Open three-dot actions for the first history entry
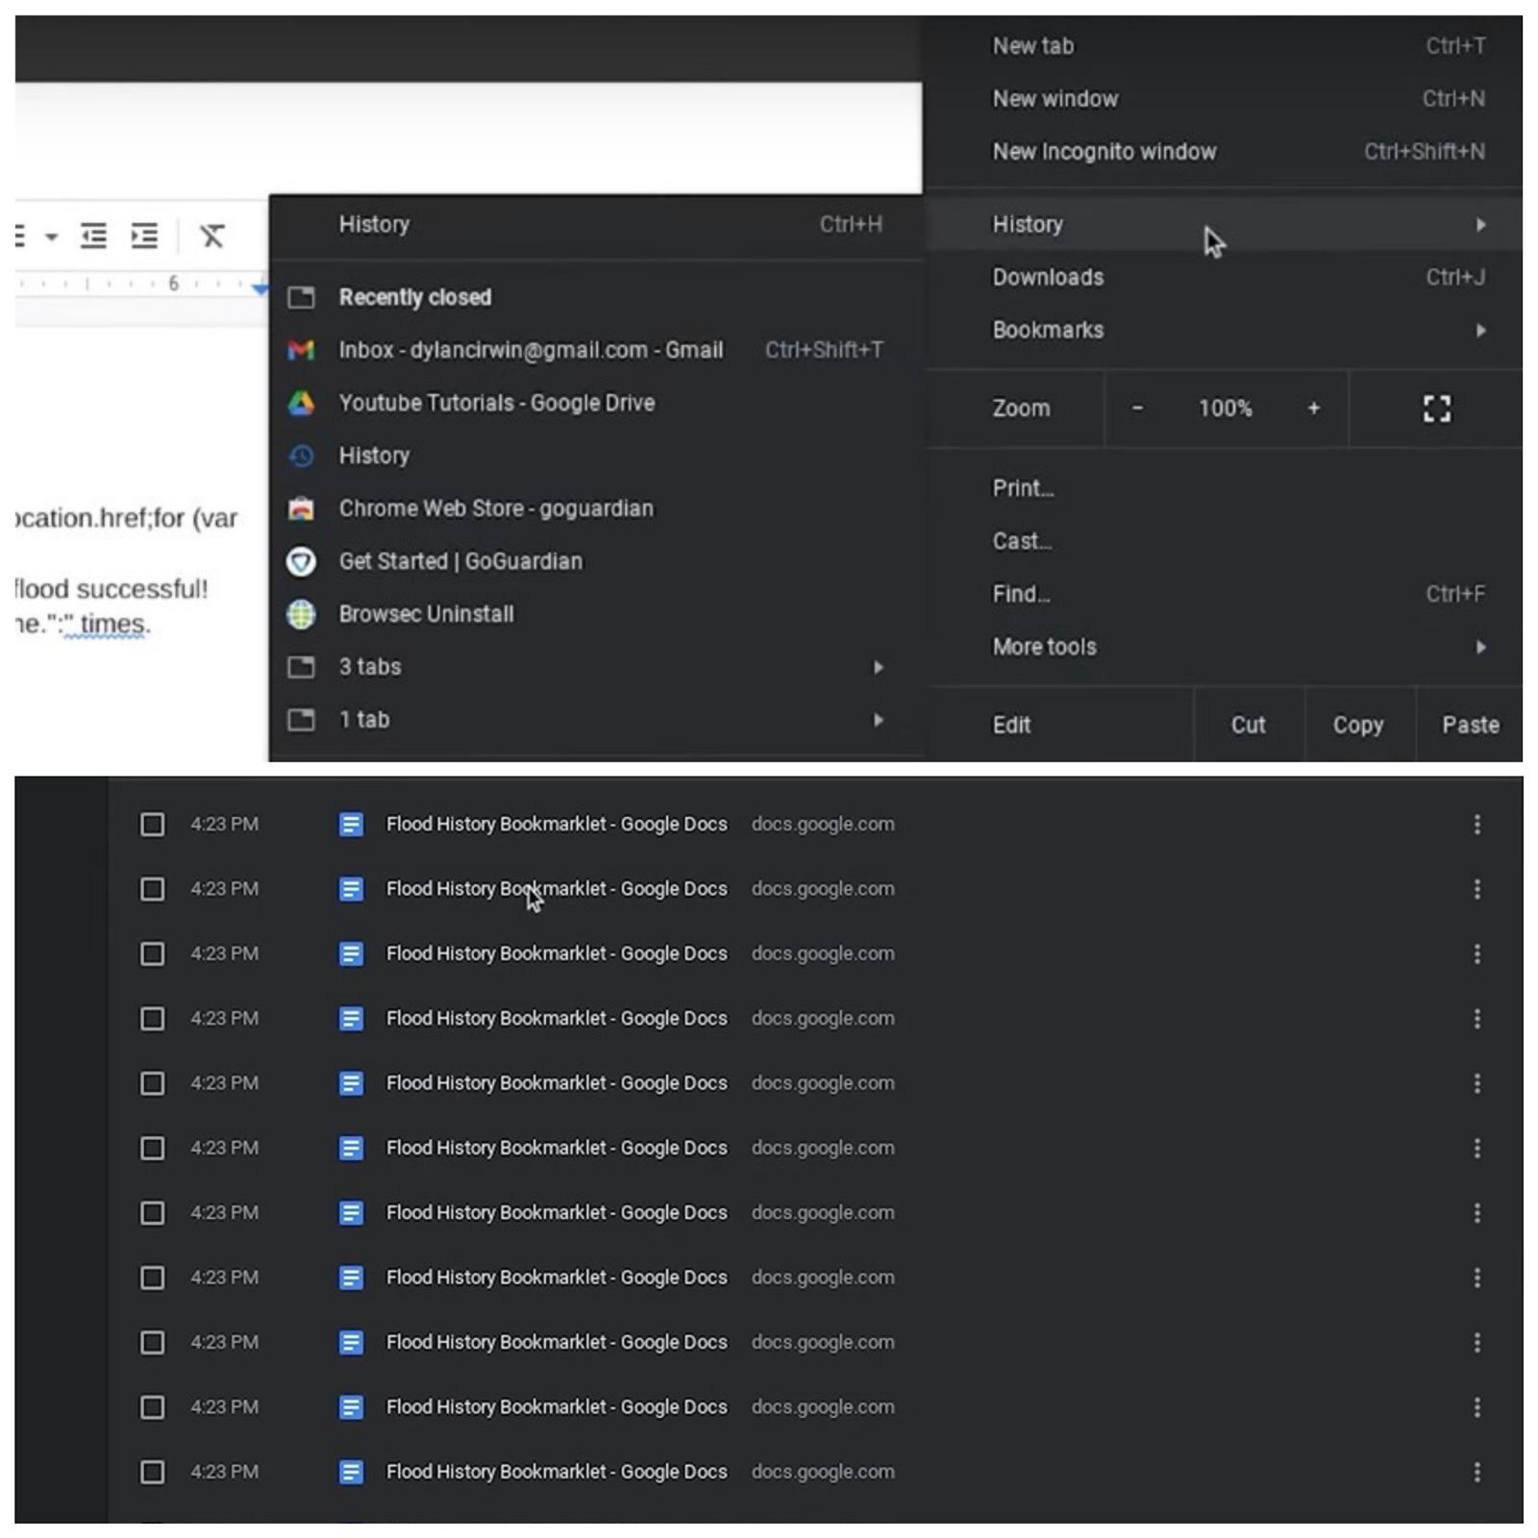The image size is (1538, 1538). [1476, 825]
